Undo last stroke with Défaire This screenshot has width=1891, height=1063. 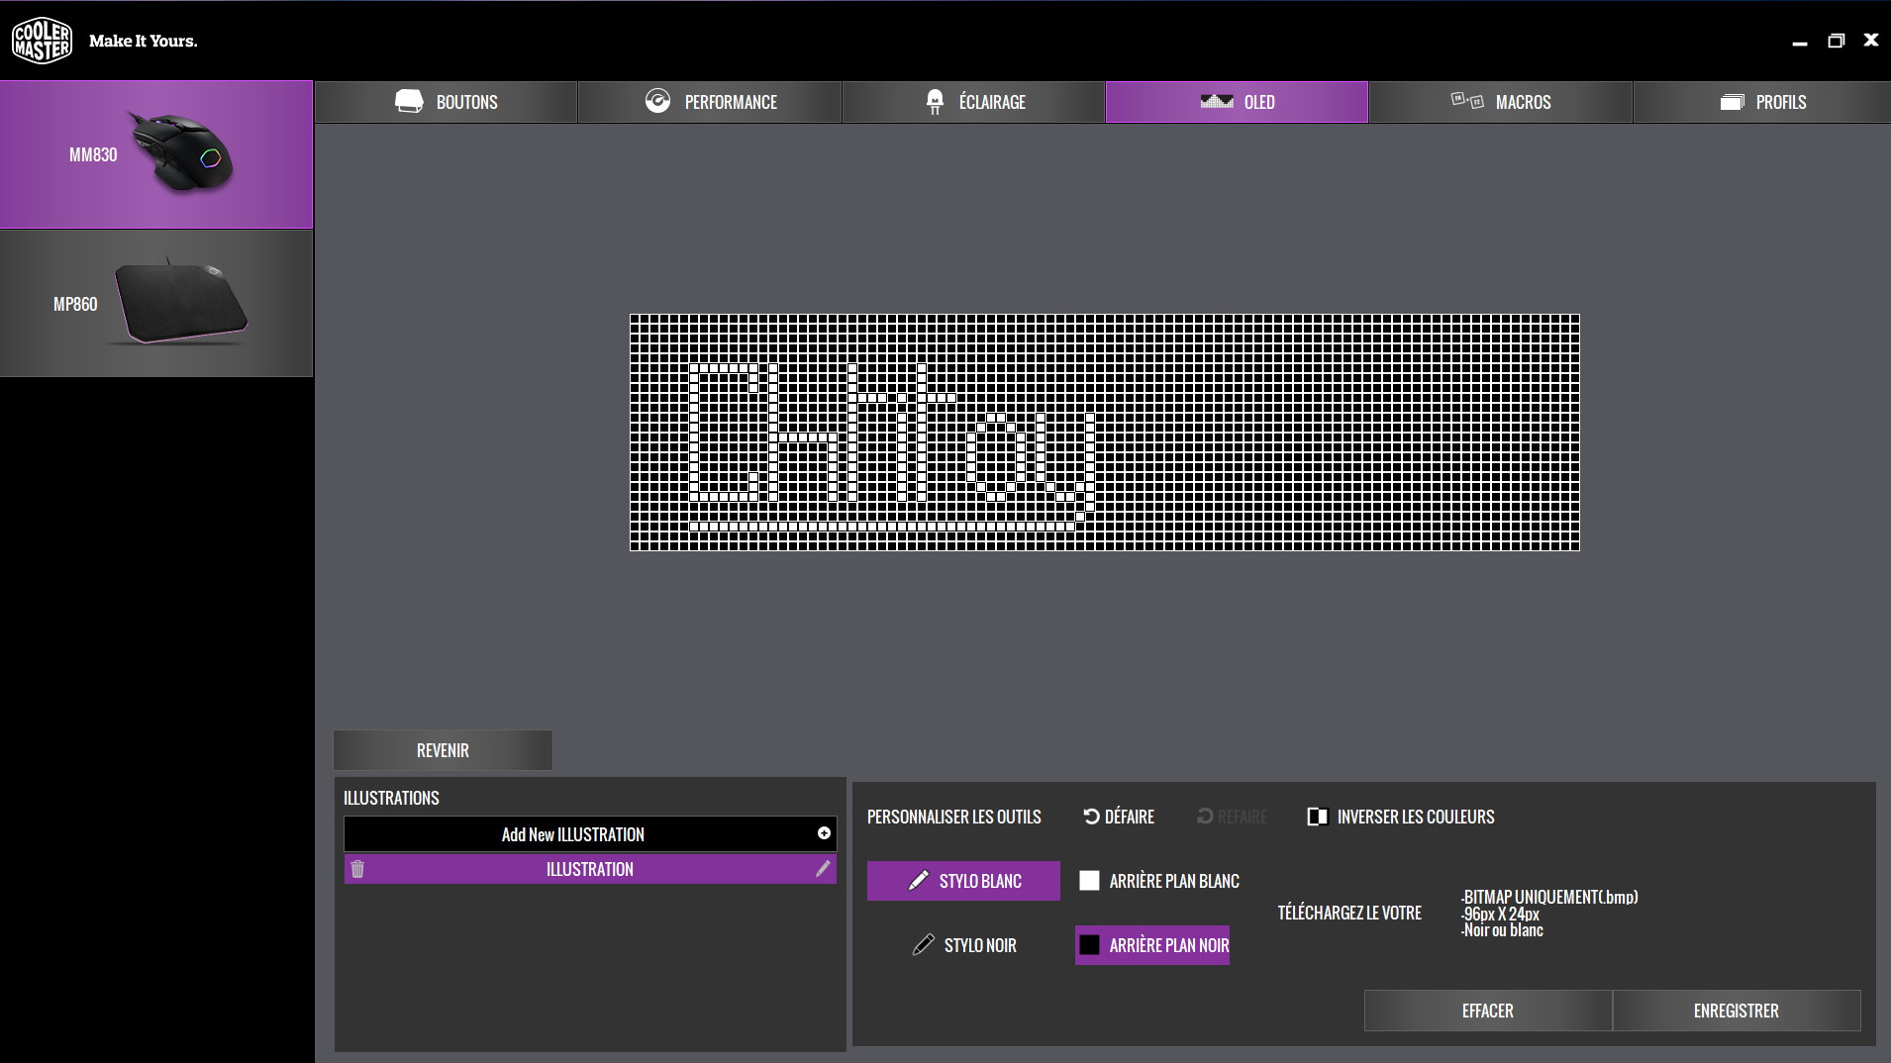point(1119,817)
